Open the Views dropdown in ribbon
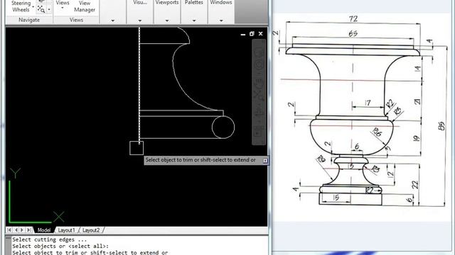This screenshot has height=255, width=455. [63, 5]
